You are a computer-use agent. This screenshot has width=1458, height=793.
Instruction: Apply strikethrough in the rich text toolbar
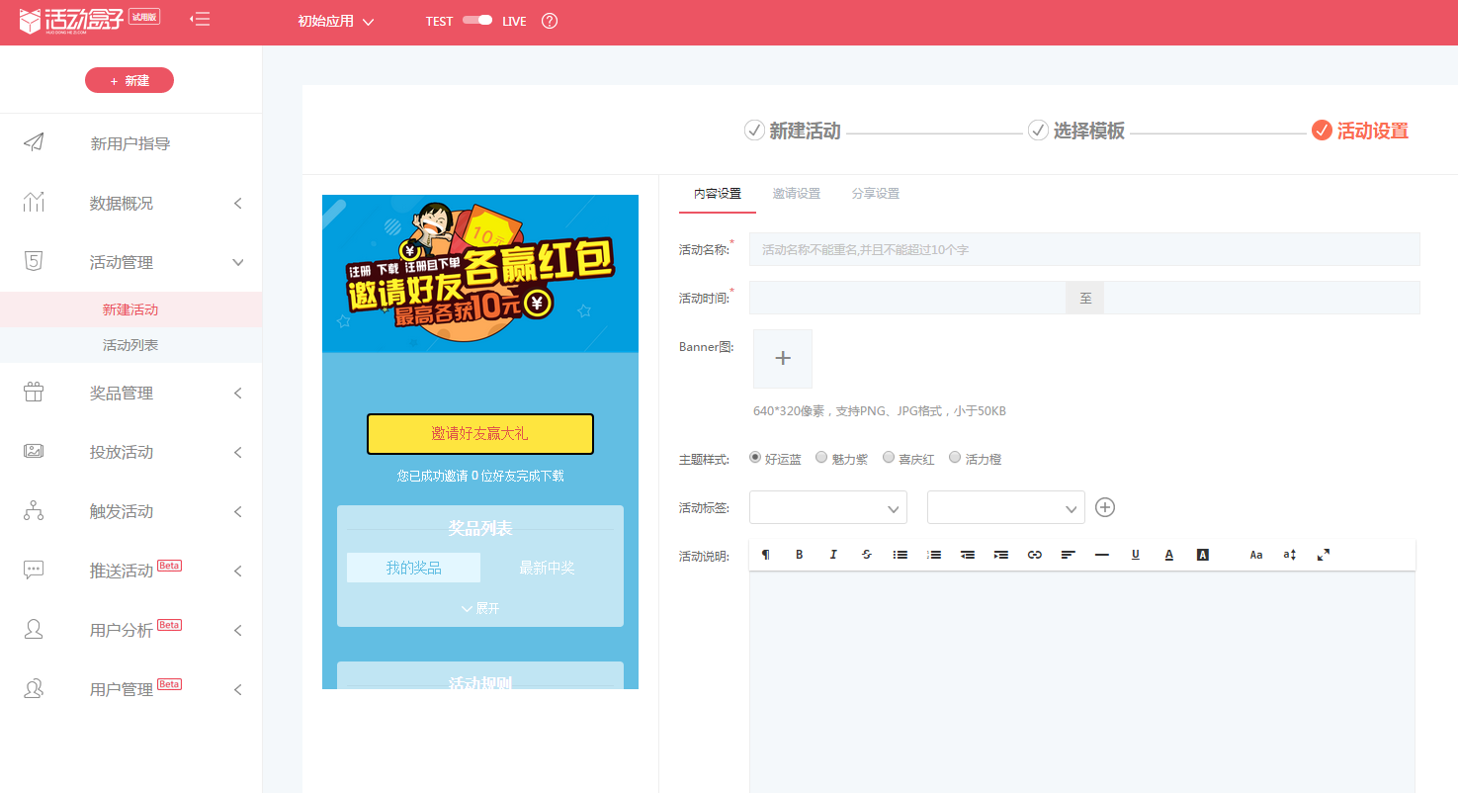pyautogui.click(x=866, y=554)
